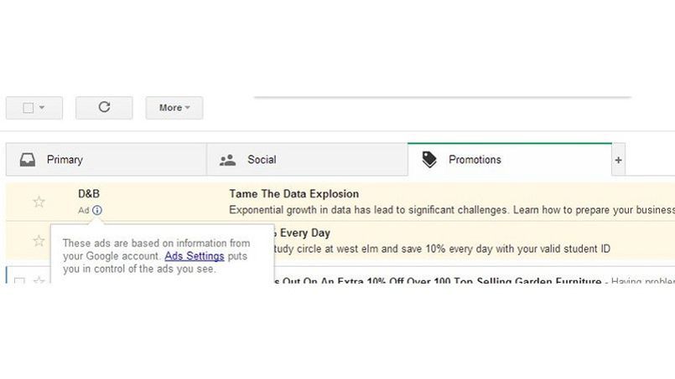Click the ad info icon under D&B
675x379 pixels.
97,210
